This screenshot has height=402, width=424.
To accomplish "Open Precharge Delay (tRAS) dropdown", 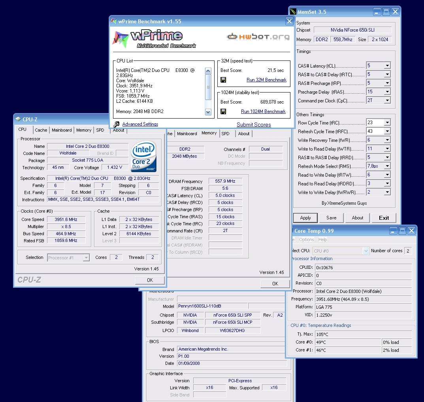I will (x=387, y=92).
